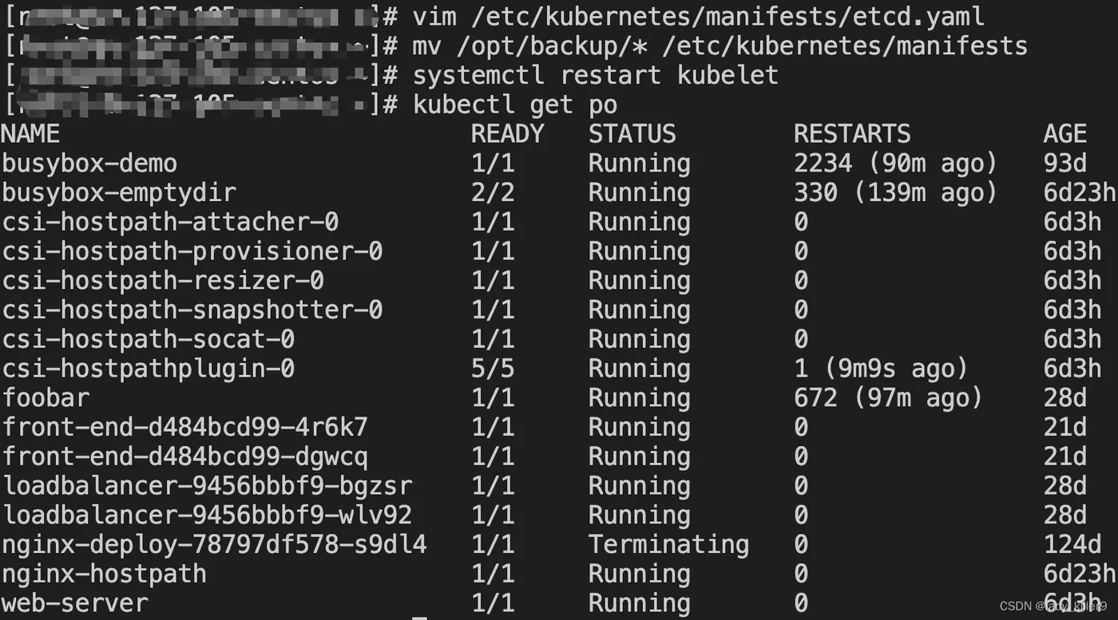Screen dimensions: 1118x620
Task: Click the busybox-demo pod name
Action: pos(89,164)
